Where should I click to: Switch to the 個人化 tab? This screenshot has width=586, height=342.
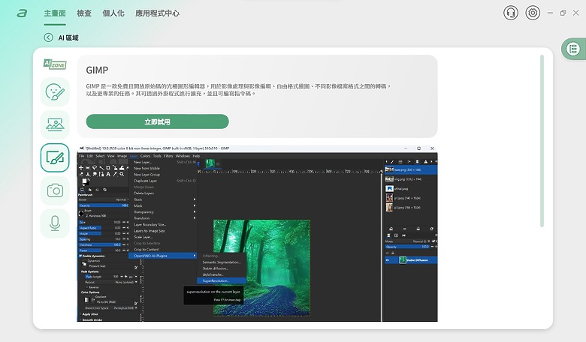tap(113, 13)
